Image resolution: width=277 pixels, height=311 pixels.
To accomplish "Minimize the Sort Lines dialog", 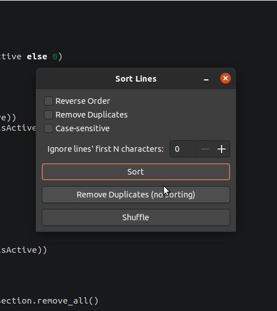I will pos(206,79).
